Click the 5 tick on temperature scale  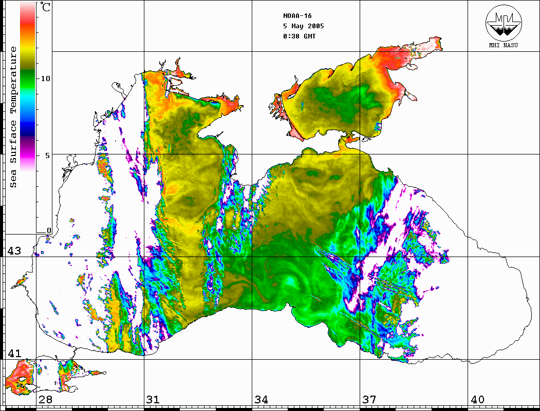click(x=47, y=155)
